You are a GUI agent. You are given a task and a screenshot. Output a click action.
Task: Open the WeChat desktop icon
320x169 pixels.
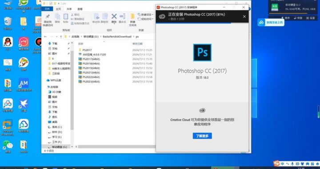click(8, 145)
